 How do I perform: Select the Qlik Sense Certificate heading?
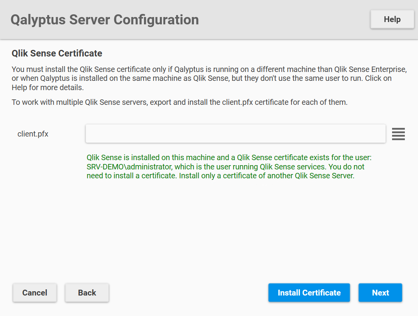coord(57,53)
